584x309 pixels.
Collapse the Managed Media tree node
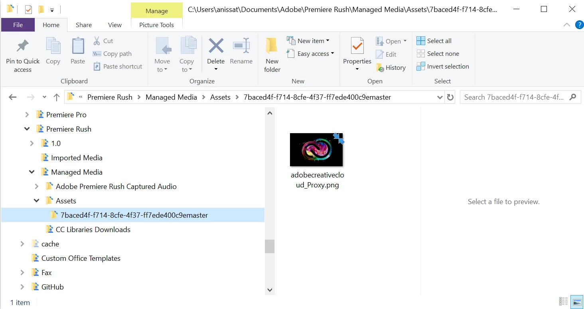coord(32,172)
